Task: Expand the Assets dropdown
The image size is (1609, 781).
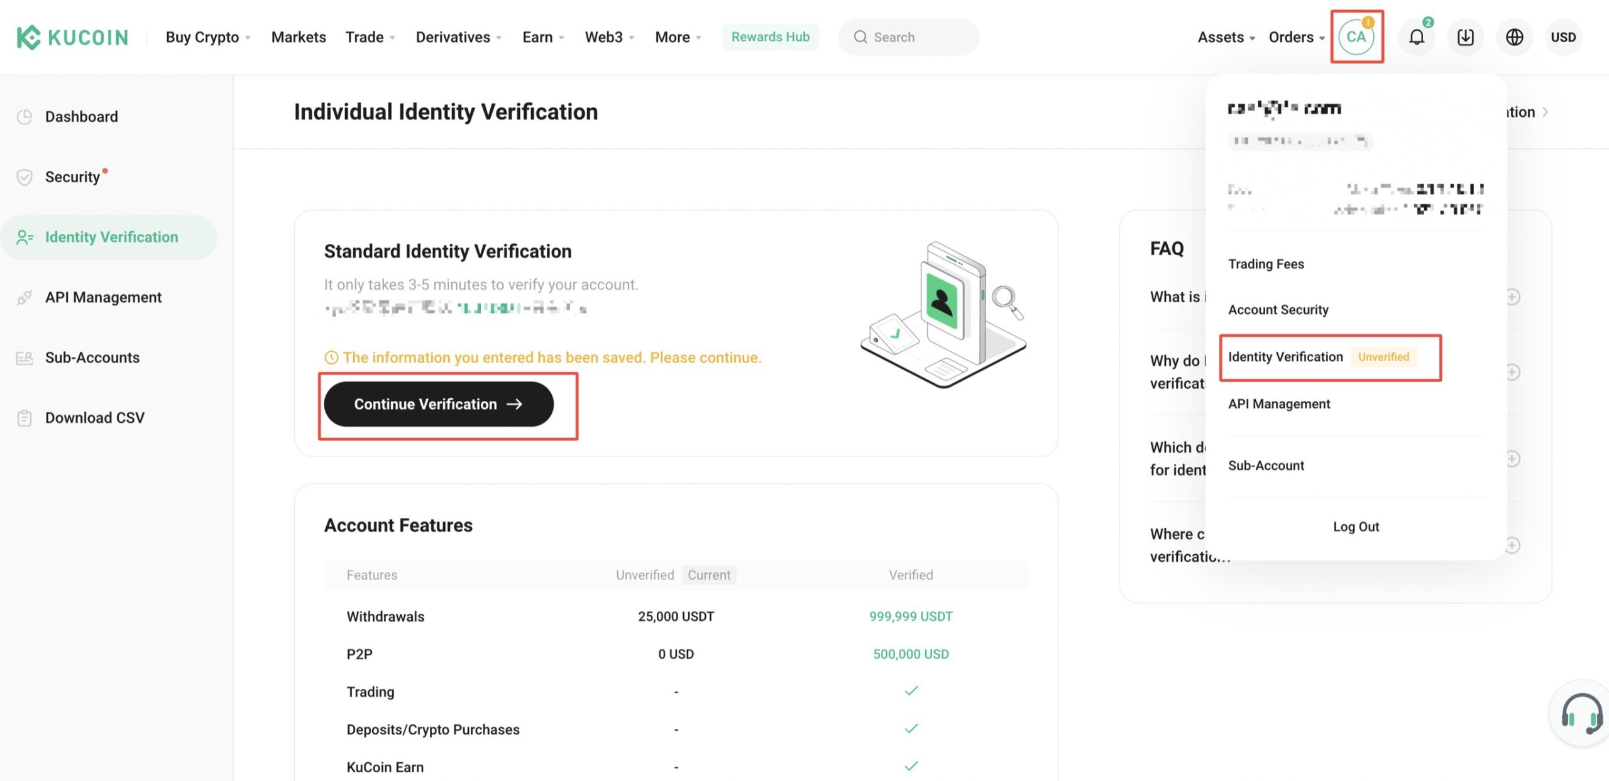Action: (1224, 37)
